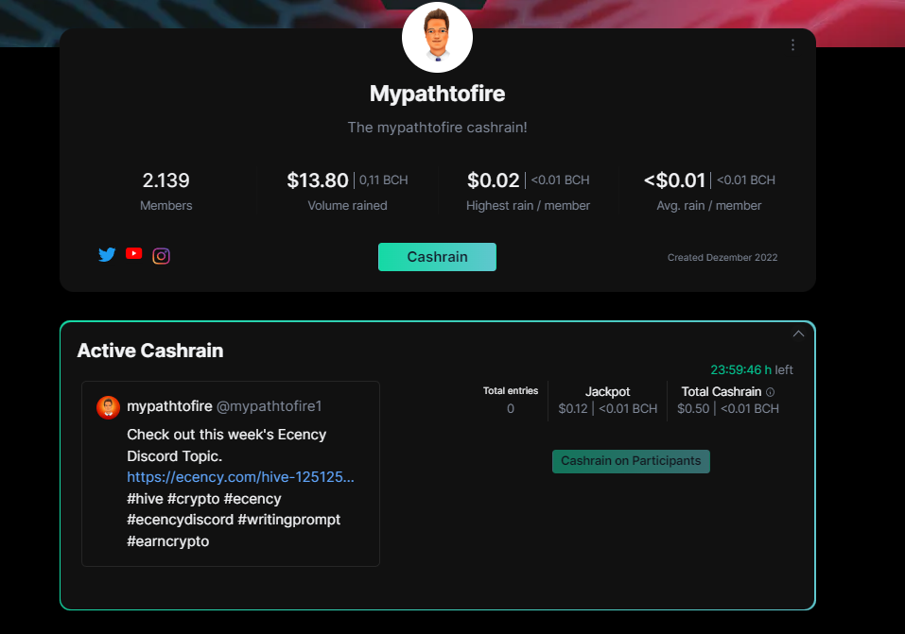
Task: Open the Instagram profile icon
Action: [x=161, y=255]
